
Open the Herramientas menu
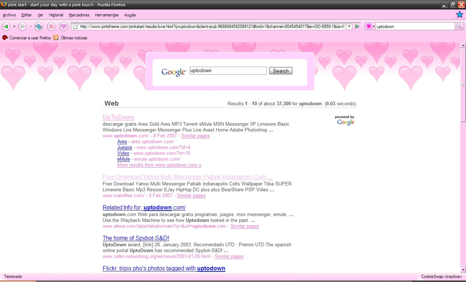[107, 15]
